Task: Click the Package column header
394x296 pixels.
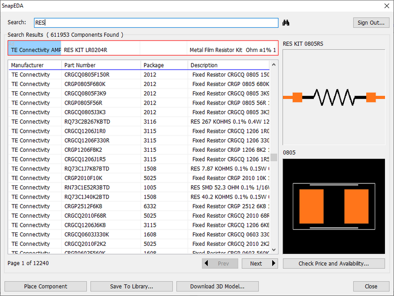Action: tap(164, 65)
